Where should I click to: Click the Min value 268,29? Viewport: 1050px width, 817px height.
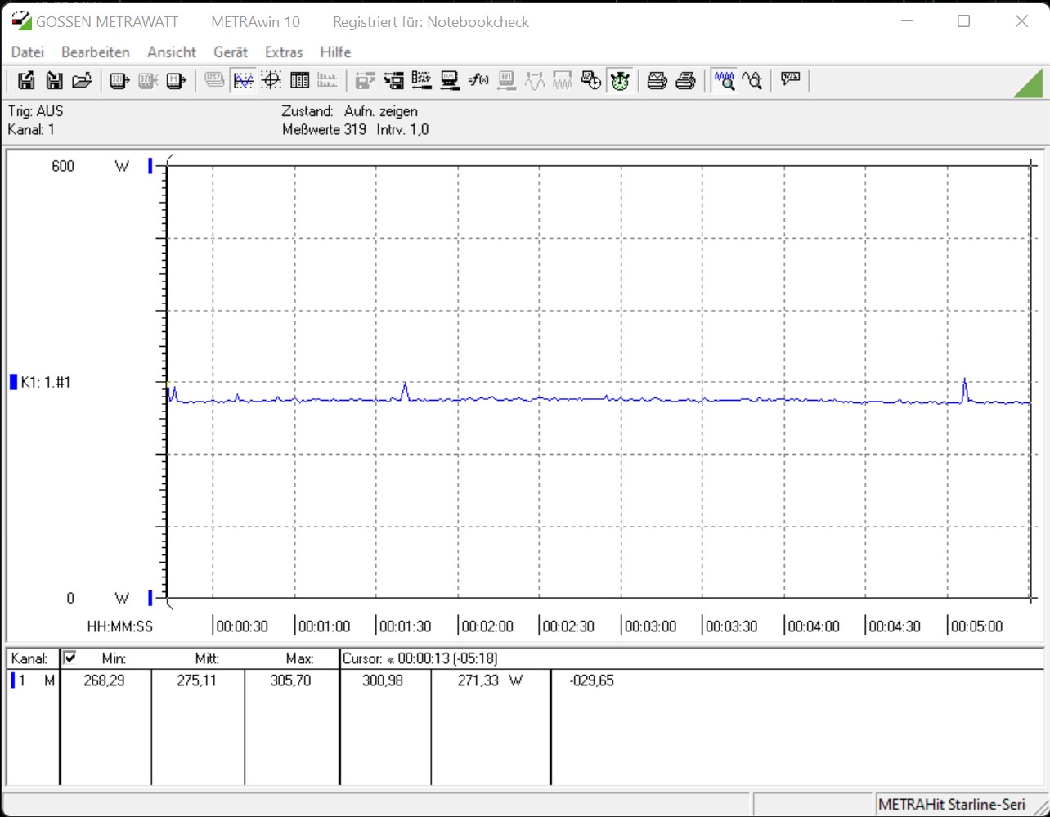tap(105, 680)
